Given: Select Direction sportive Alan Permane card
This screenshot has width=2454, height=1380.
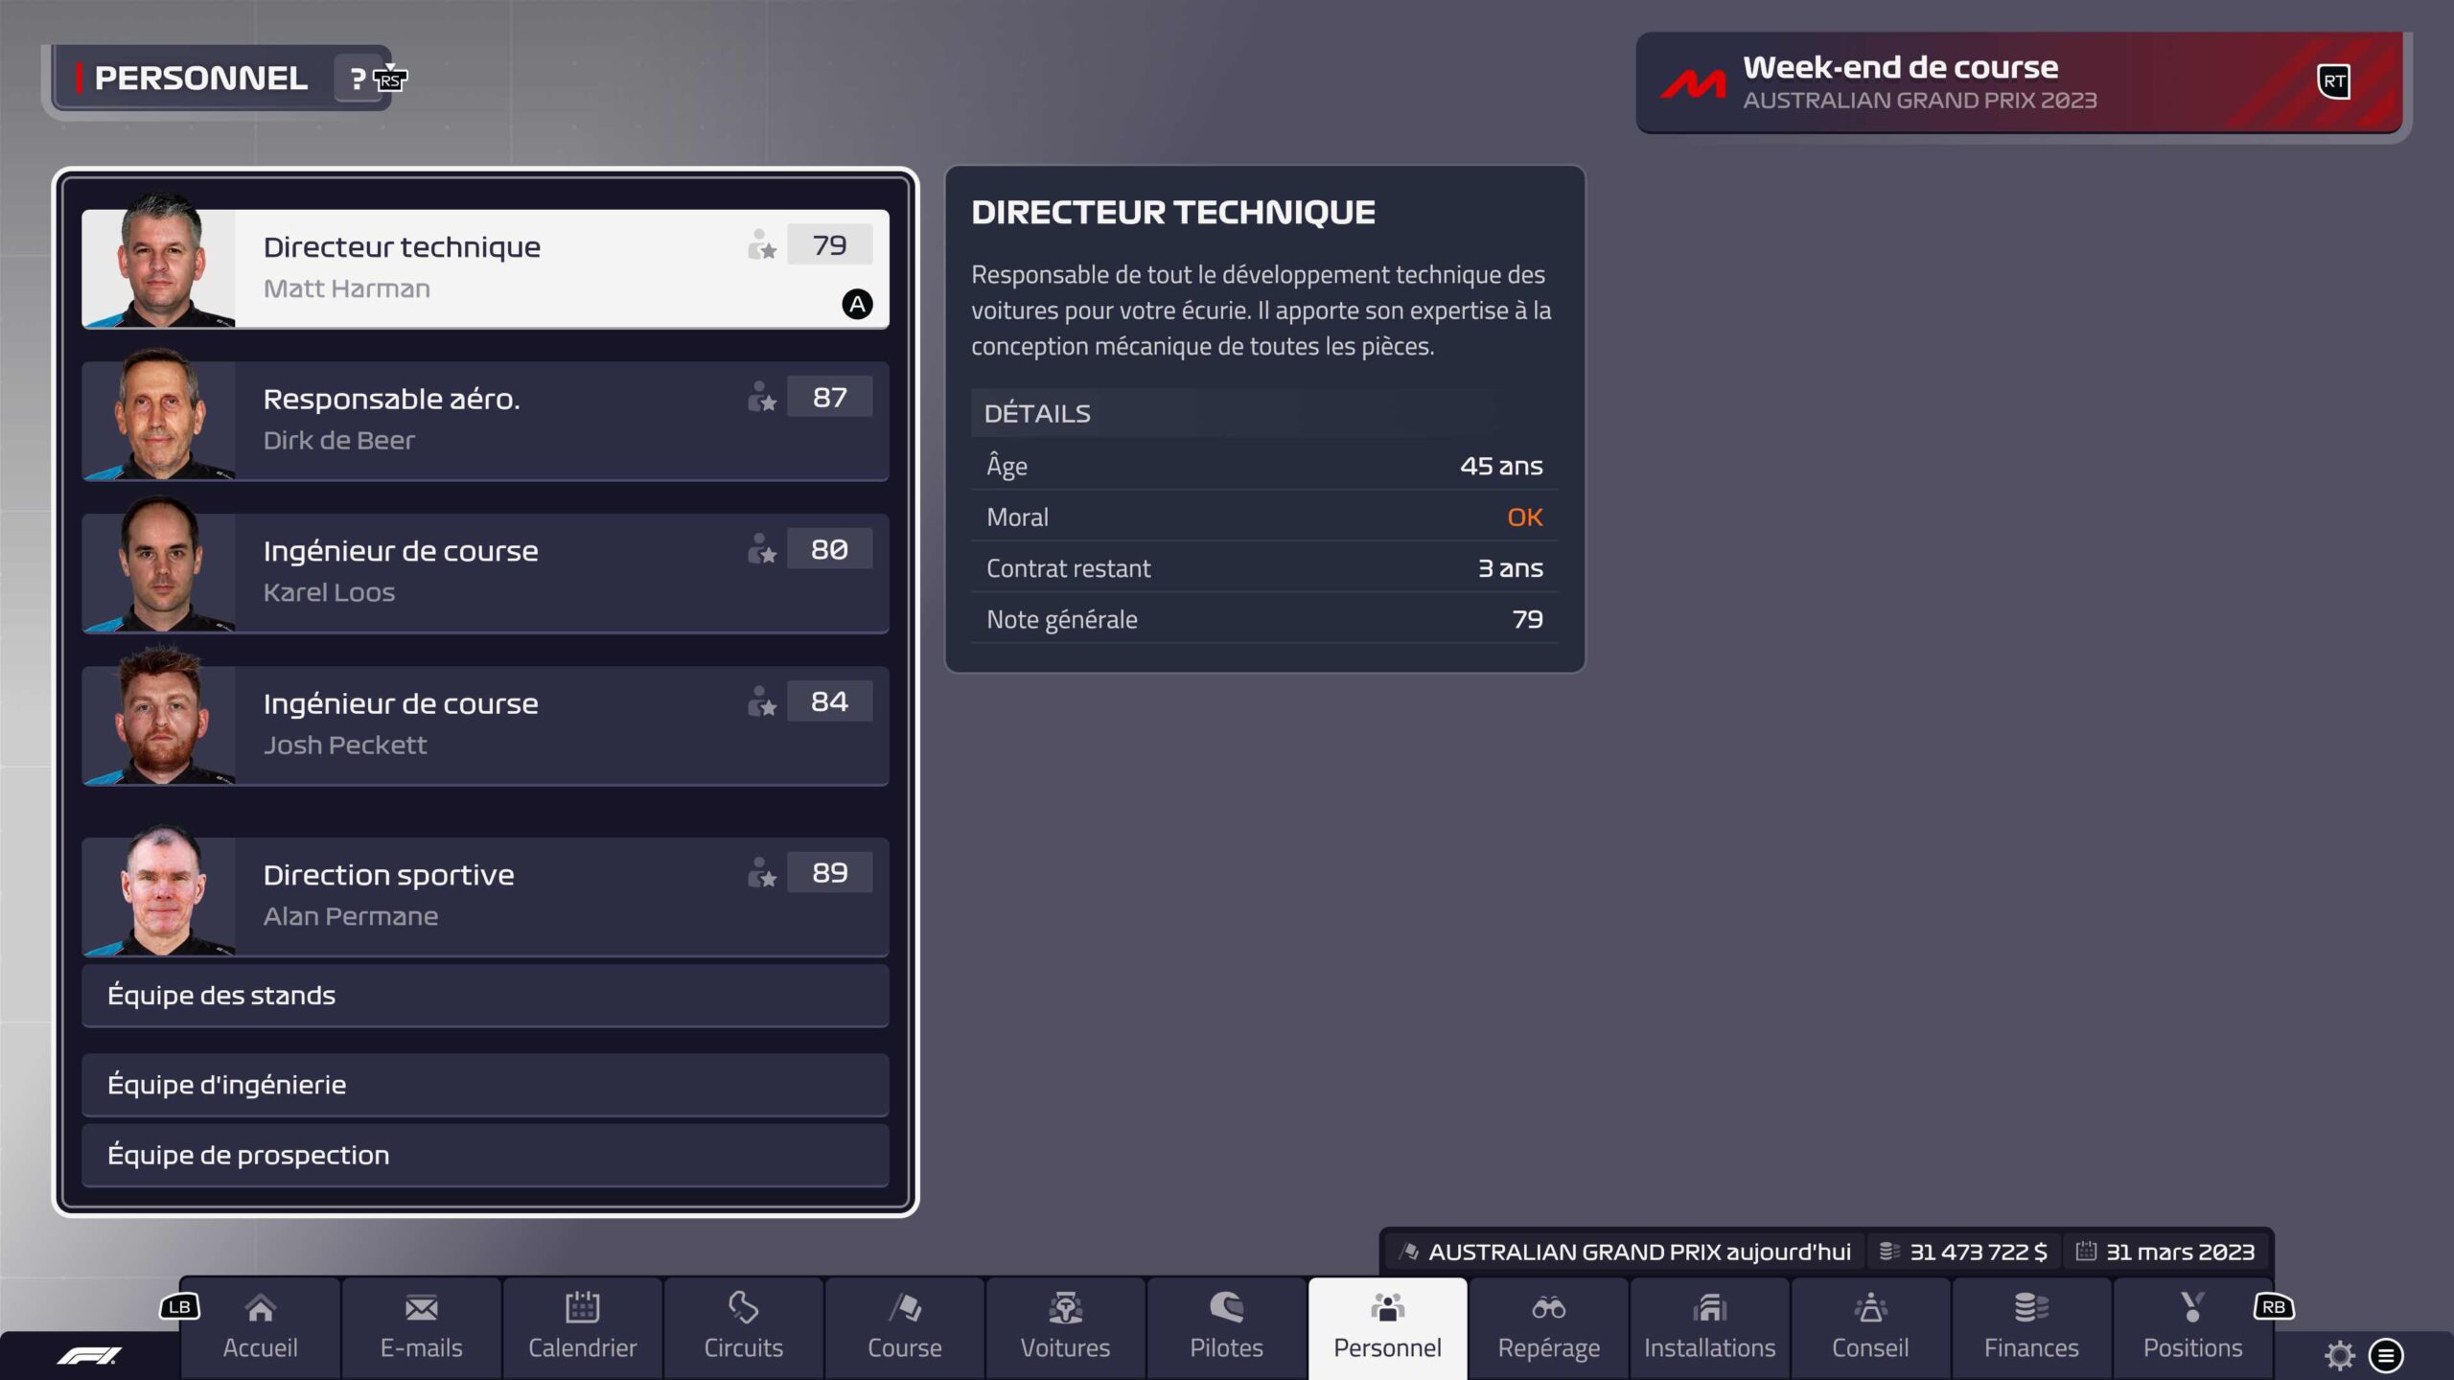Looking at the screenshot, I should coord(486,897).
